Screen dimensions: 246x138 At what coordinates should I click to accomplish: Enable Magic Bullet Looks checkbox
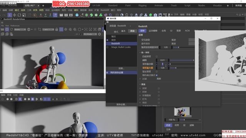click(107, 47)
